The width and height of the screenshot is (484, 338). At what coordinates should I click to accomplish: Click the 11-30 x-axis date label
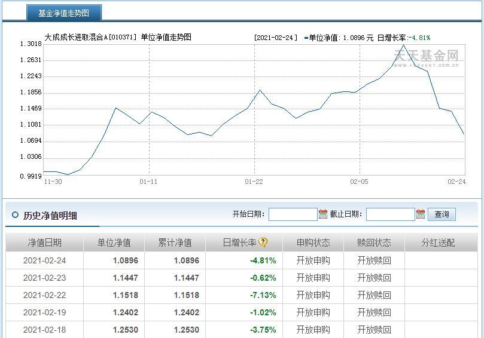[53, 182]
